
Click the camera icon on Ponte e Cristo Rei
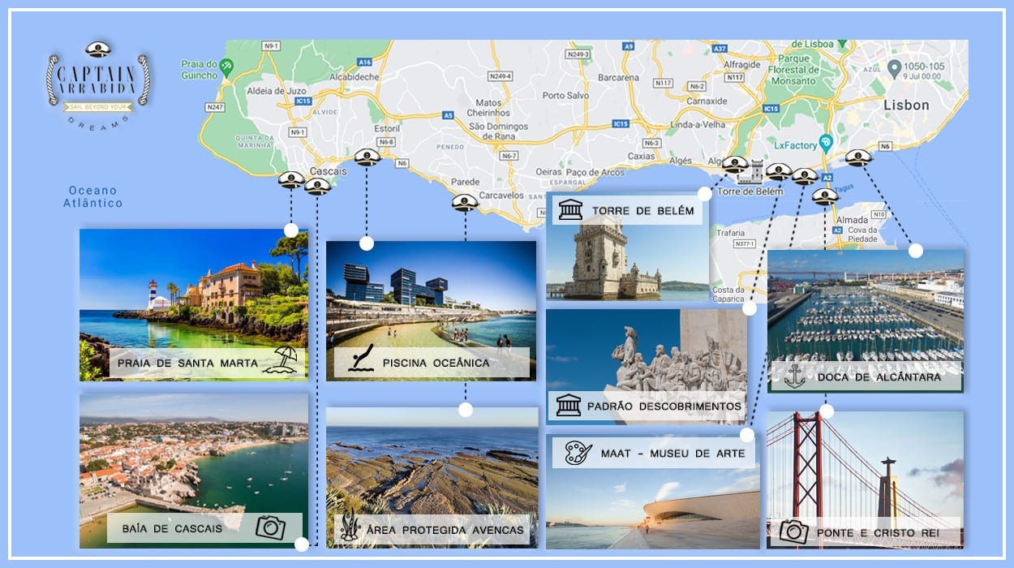(793, 531)
